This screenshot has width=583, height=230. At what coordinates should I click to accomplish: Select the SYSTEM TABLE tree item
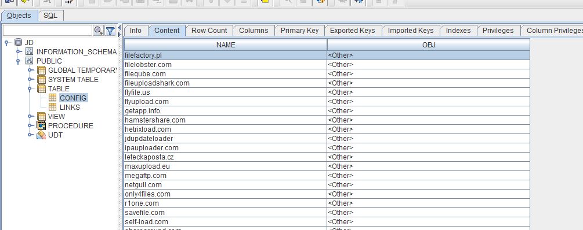pos(73,80)
